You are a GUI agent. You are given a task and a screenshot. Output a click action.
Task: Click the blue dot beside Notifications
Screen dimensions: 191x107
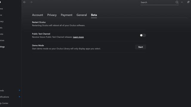click(19, 97)
